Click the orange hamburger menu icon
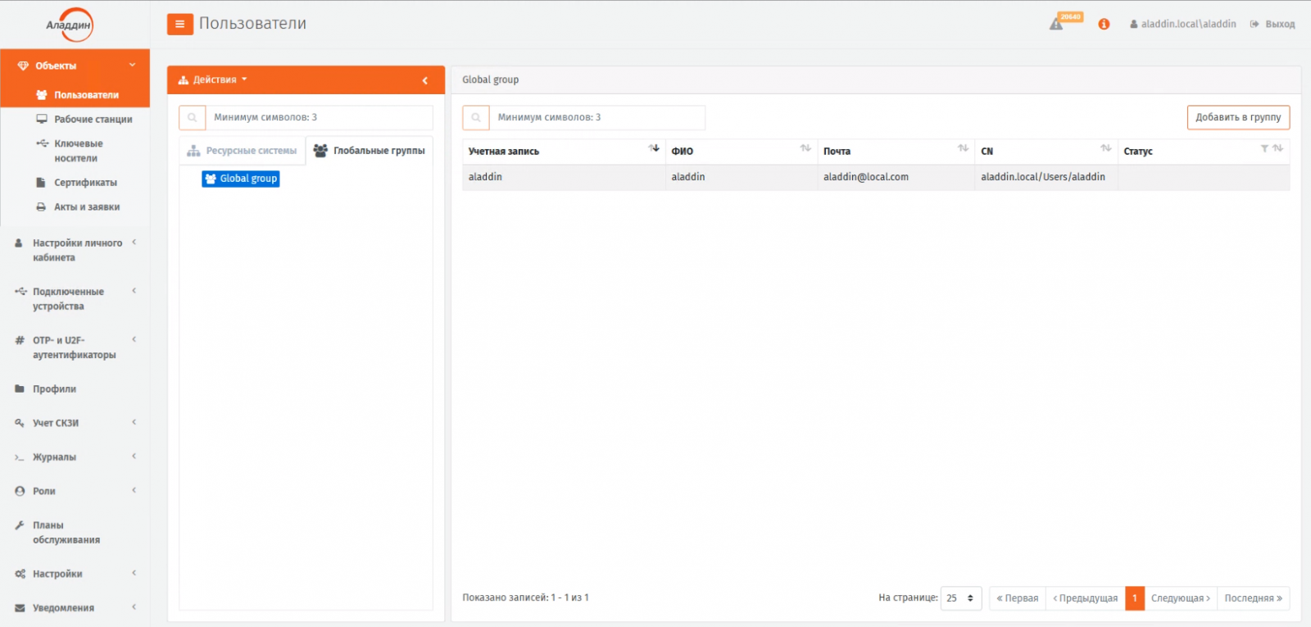This screenshot has width=1311, height=627. tap(179, 25)
